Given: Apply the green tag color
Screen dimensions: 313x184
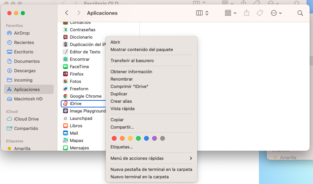Looking at the screenshot, I should click(138, 138).
